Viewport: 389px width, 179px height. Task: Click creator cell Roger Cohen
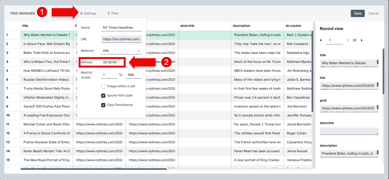(298, 133)
